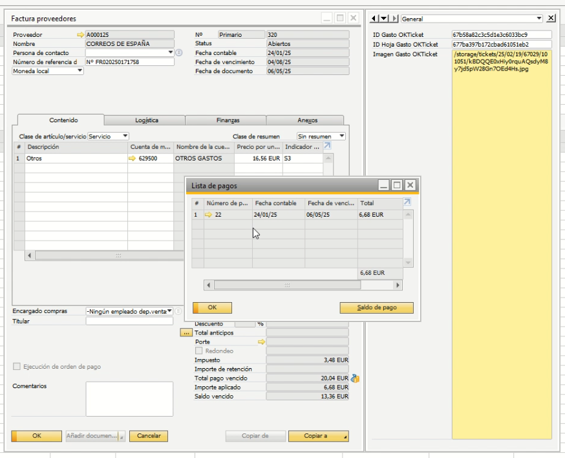Toggle Ejecución de orden de pago checkbox
The width and height of the screenshot is (565, 458).
pos(17,366)
